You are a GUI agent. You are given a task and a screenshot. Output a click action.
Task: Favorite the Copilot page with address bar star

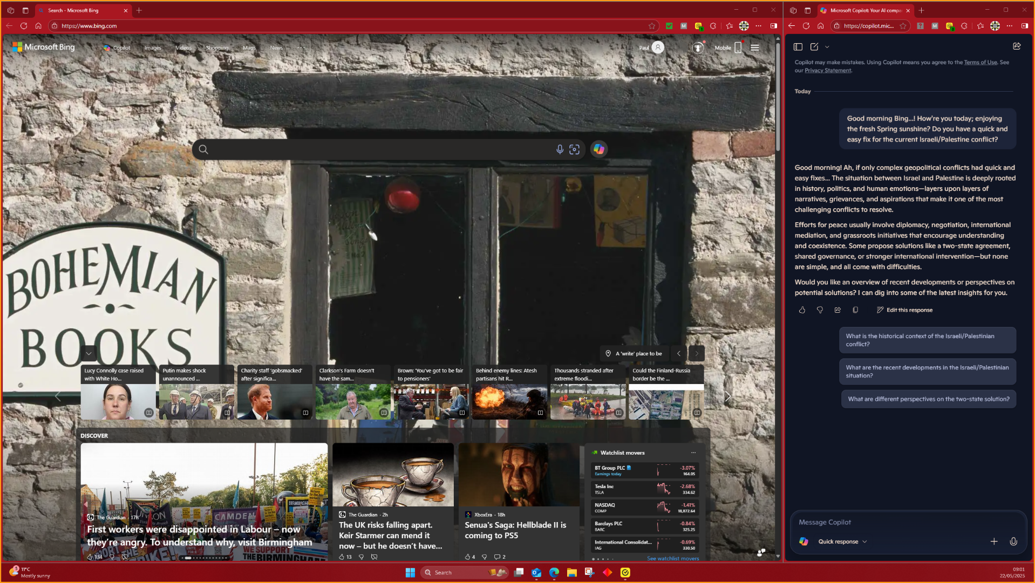click(903, 26)
